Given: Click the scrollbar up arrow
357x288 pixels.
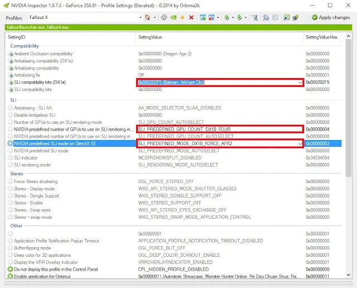Looking at the screenshot, I should tap(348, 36).
